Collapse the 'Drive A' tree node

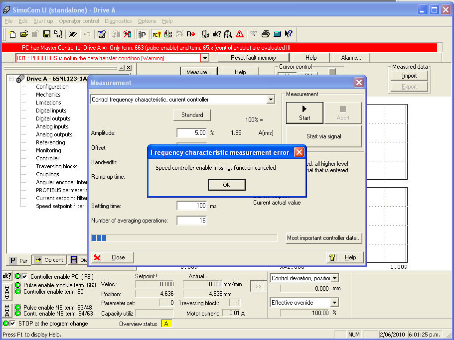(x=11, y=79)
